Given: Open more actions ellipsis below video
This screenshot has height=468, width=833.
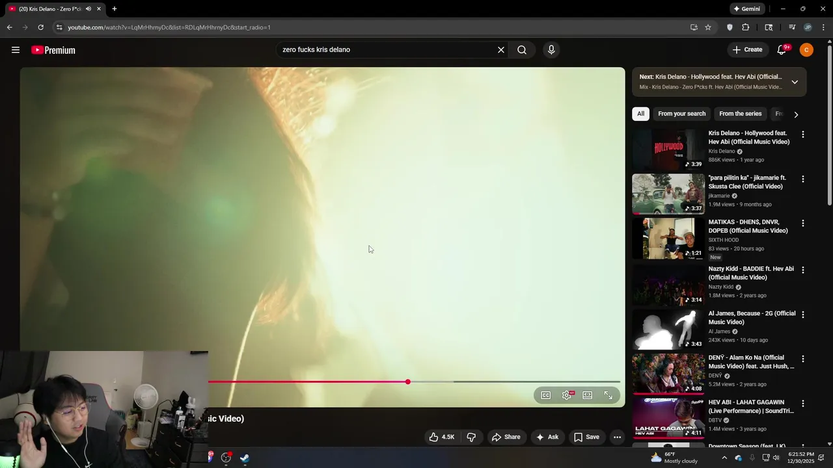Looking at the screenshot, I should [x=618, y=437].
